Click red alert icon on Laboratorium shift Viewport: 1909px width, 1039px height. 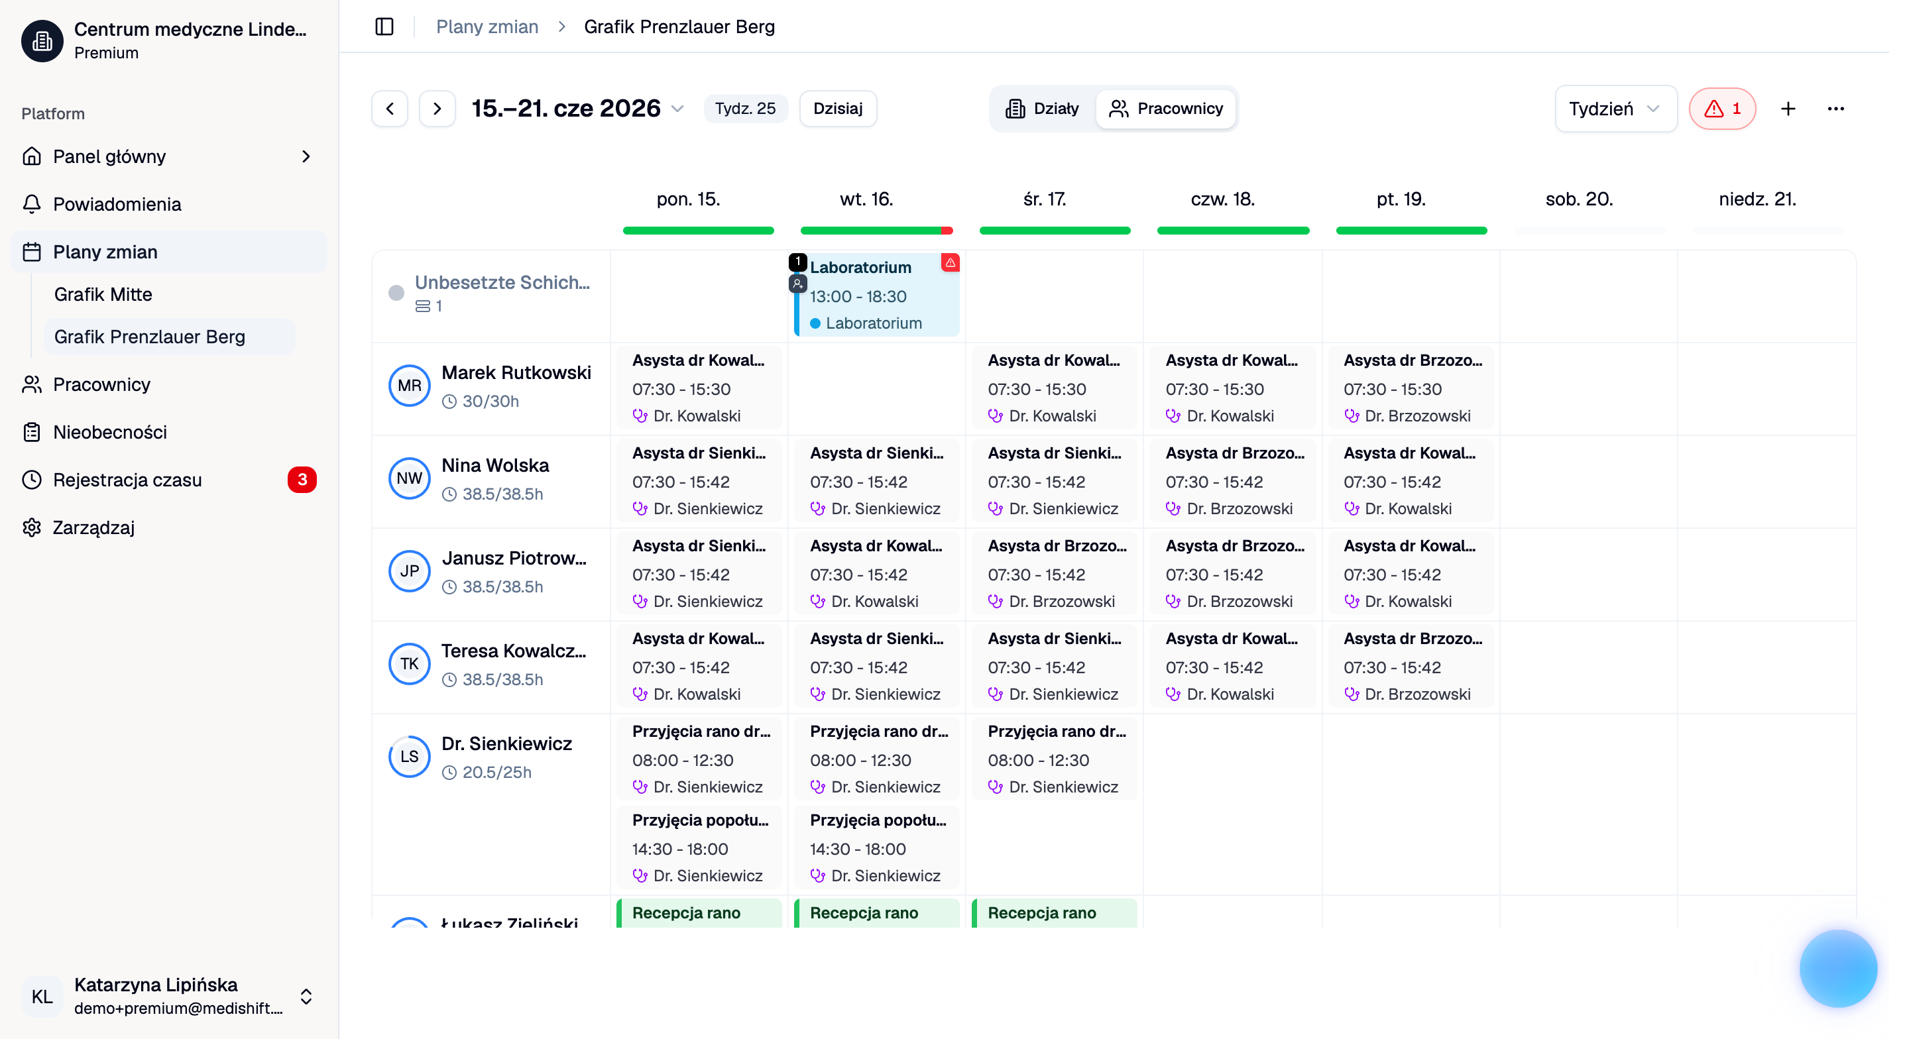950,262
